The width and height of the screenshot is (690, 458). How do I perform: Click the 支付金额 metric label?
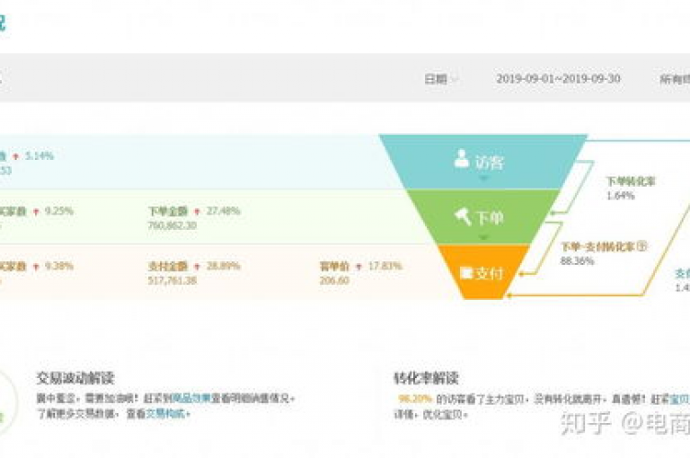[x=168, y=266]
